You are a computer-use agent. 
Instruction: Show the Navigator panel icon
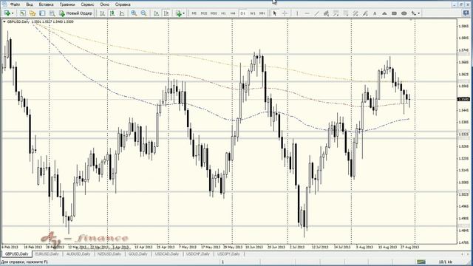click(x=42, y=13)
